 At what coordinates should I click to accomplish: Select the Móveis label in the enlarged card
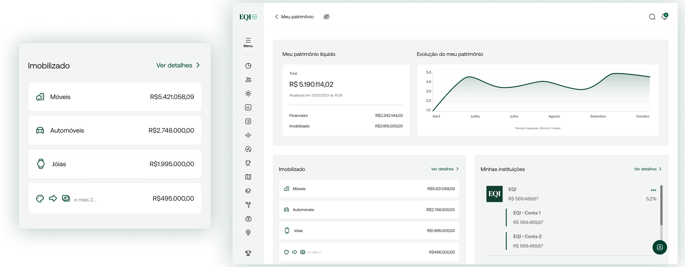click(x=60, y=97)
